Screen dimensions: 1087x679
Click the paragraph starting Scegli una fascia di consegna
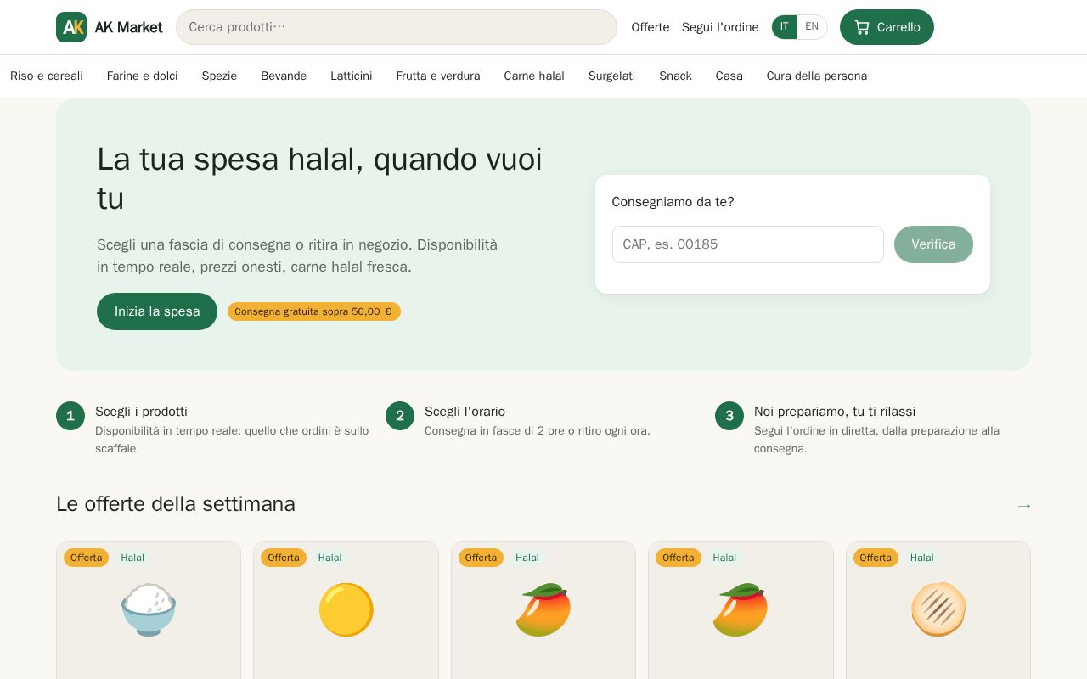297,255
